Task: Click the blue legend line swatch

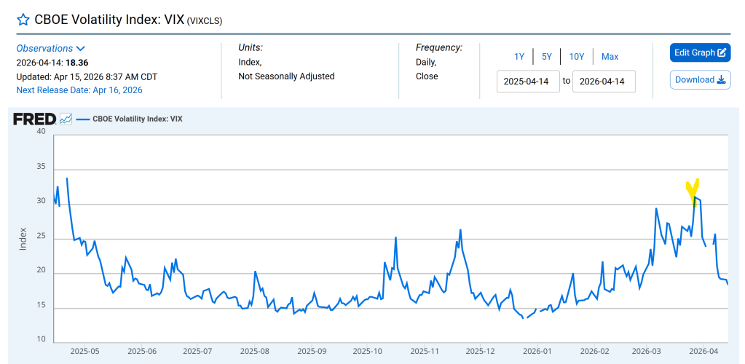Action: pyautogui.click(x=82, y=119)
